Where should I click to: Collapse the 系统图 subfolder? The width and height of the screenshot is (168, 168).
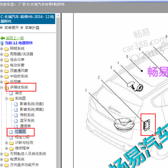pos(6,99)
